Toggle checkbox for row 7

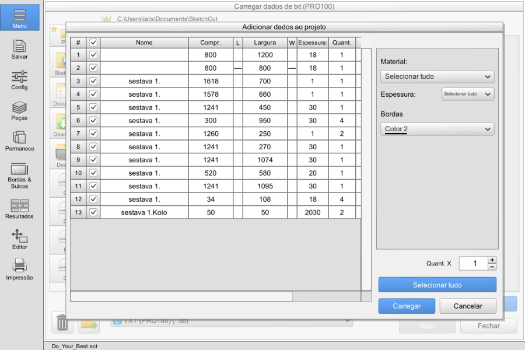[x=93, y=134]
